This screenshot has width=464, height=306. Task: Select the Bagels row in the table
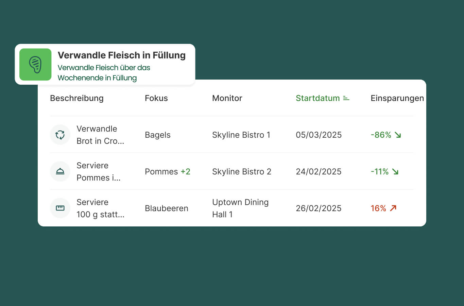click(157, 135)
